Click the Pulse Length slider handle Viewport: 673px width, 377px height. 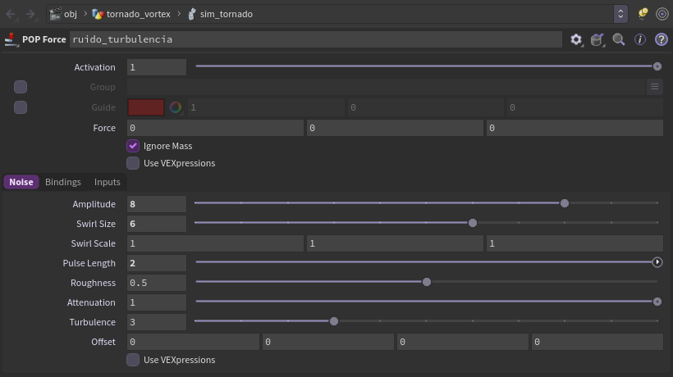(657, 262)
